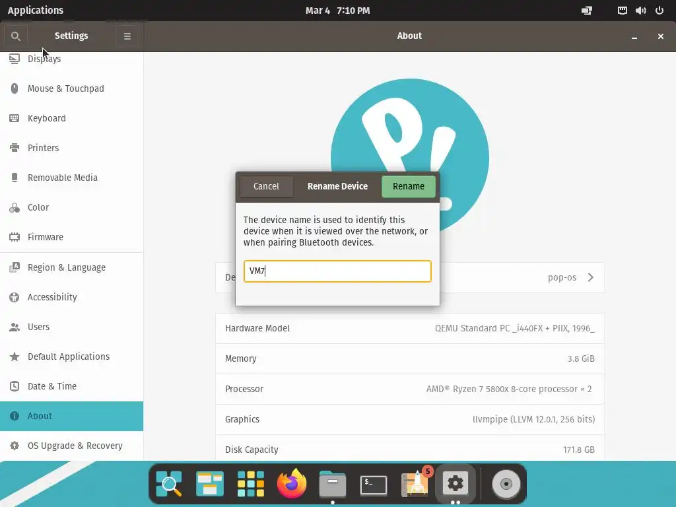Open Color settings
The image size is (676, 507).
point(71,207)
